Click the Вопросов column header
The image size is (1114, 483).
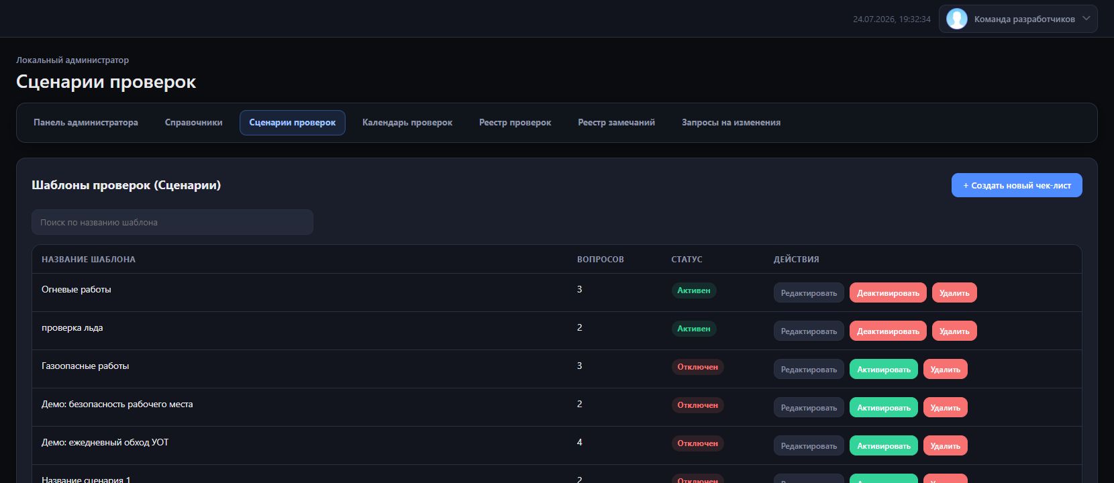click(601, 260)
